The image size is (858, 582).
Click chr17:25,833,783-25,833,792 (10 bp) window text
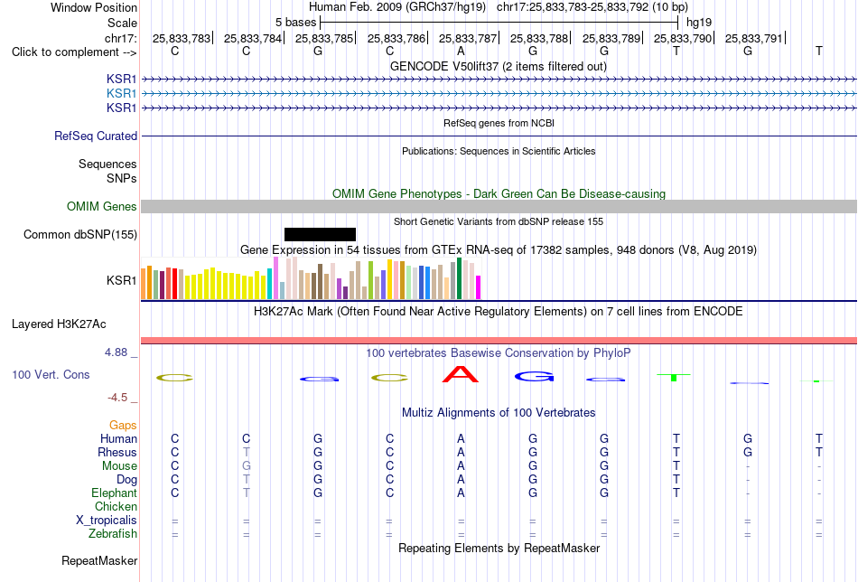592,7
